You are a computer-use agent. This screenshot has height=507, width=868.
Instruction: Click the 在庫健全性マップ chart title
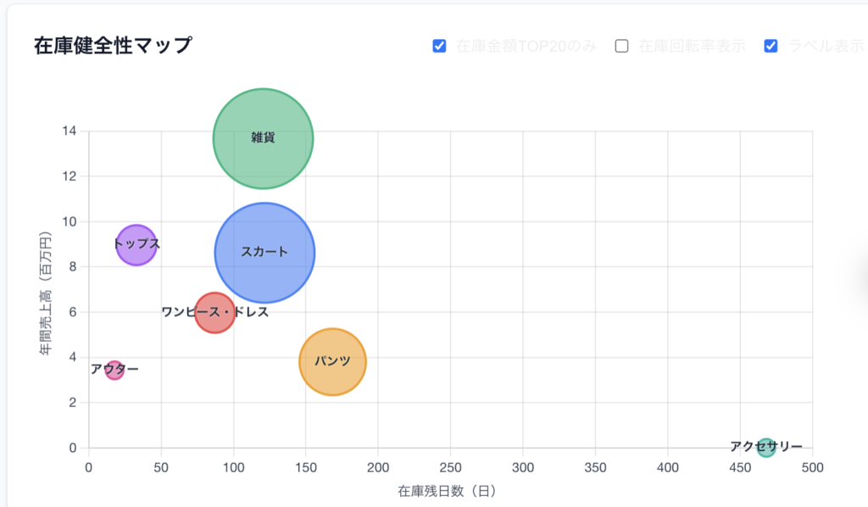(113, 46)
